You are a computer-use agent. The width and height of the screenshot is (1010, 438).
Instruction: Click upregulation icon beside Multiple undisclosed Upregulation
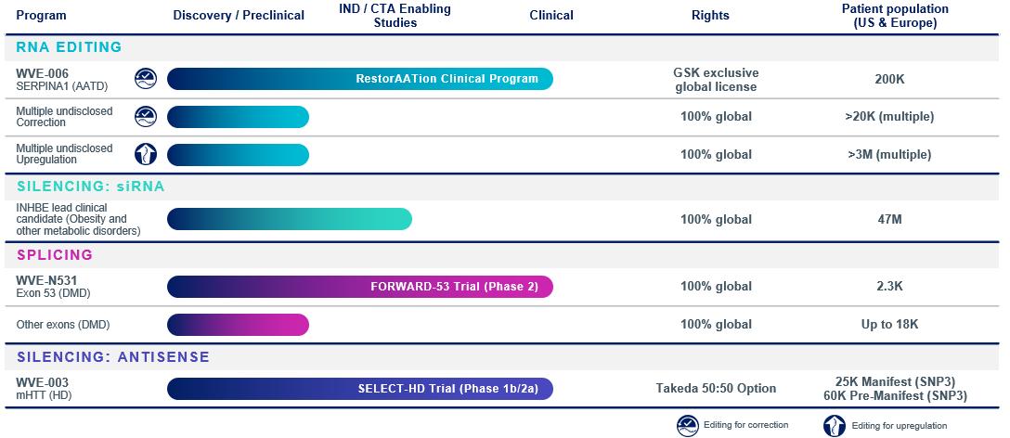pyautogui.click(x=146, y=154)
